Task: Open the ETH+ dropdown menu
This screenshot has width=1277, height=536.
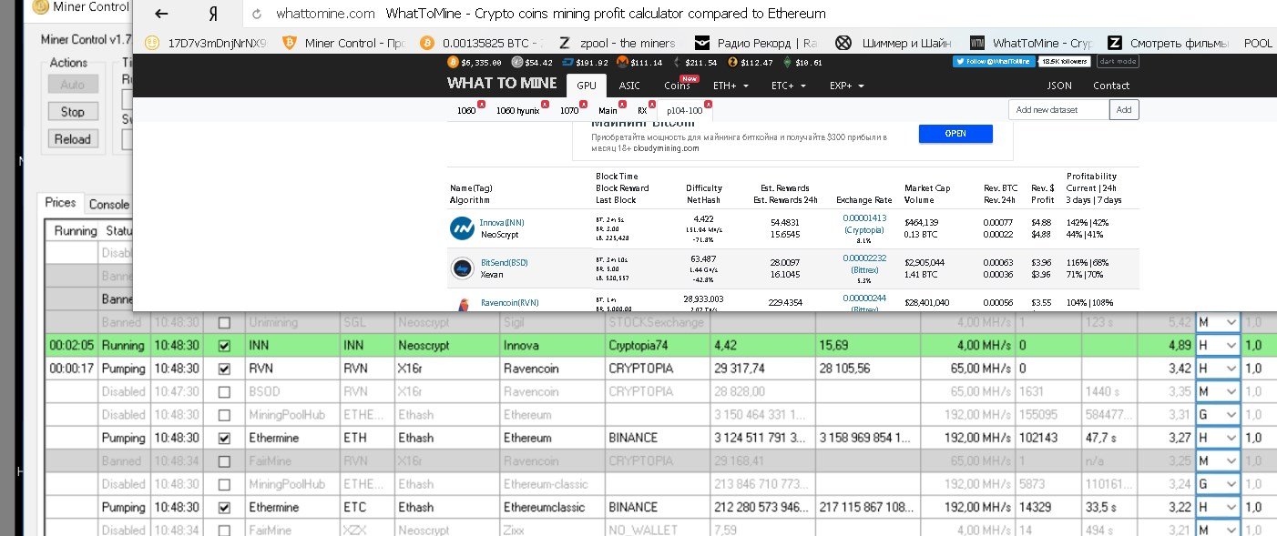Action: 730,86
